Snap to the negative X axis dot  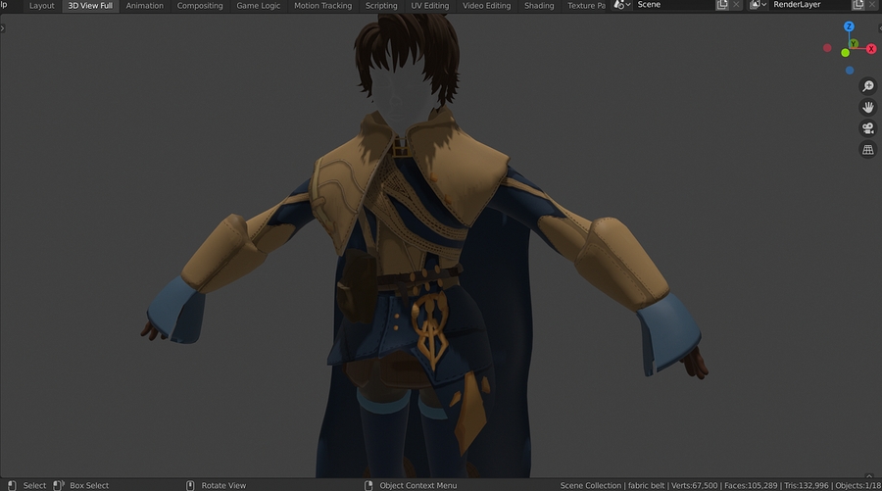point(828,47)
